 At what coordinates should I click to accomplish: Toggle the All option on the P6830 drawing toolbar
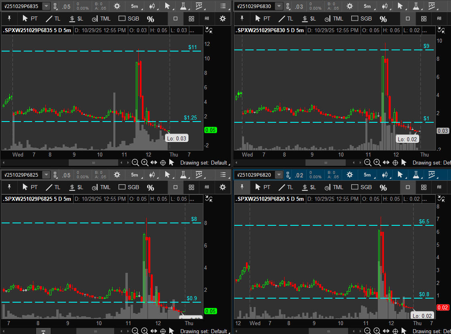pos(439,19)
